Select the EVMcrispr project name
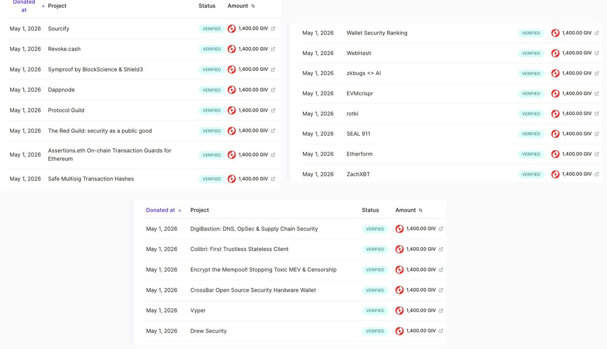This screenshot has height=349, width=607. pos(360,94)
